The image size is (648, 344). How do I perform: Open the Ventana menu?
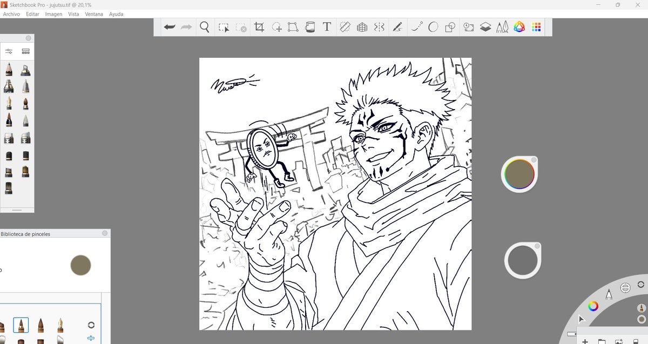point(94,14)
